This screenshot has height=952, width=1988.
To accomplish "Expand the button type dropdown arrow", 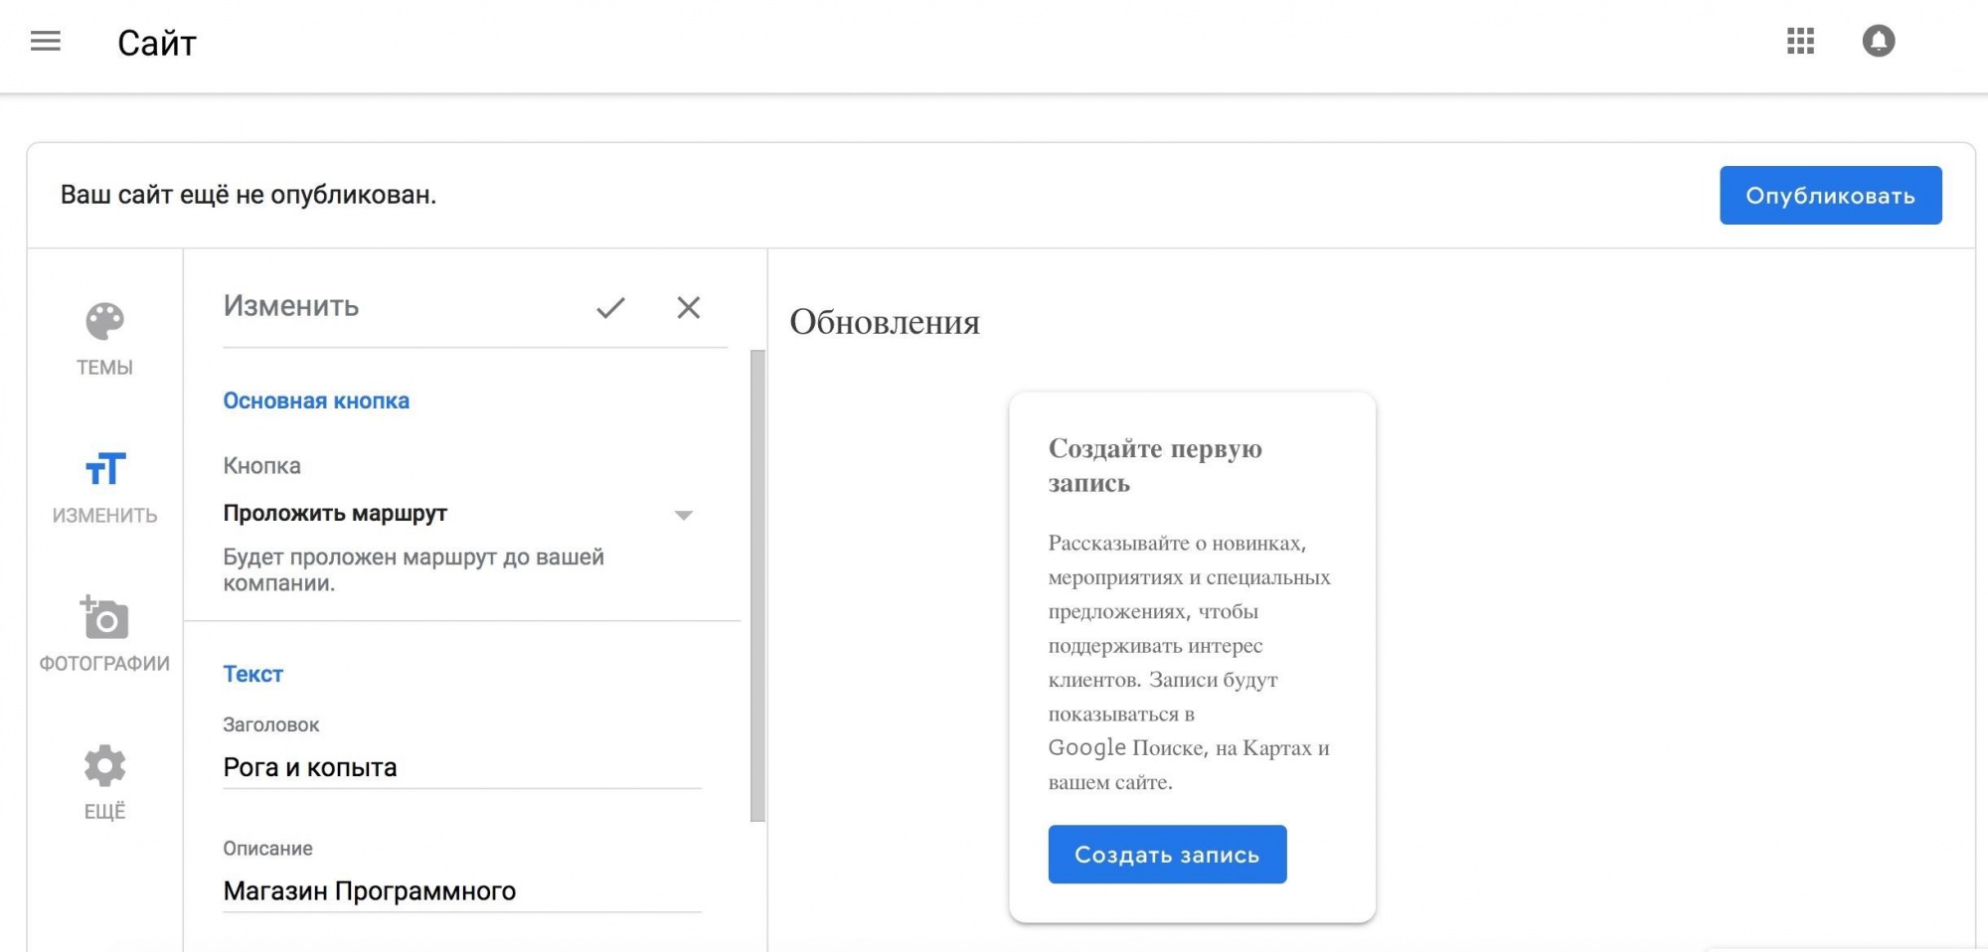I will 683,515.
